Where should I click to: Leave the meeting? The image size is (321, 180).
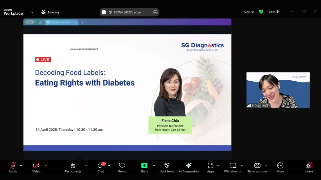click(x=309, y=167)
